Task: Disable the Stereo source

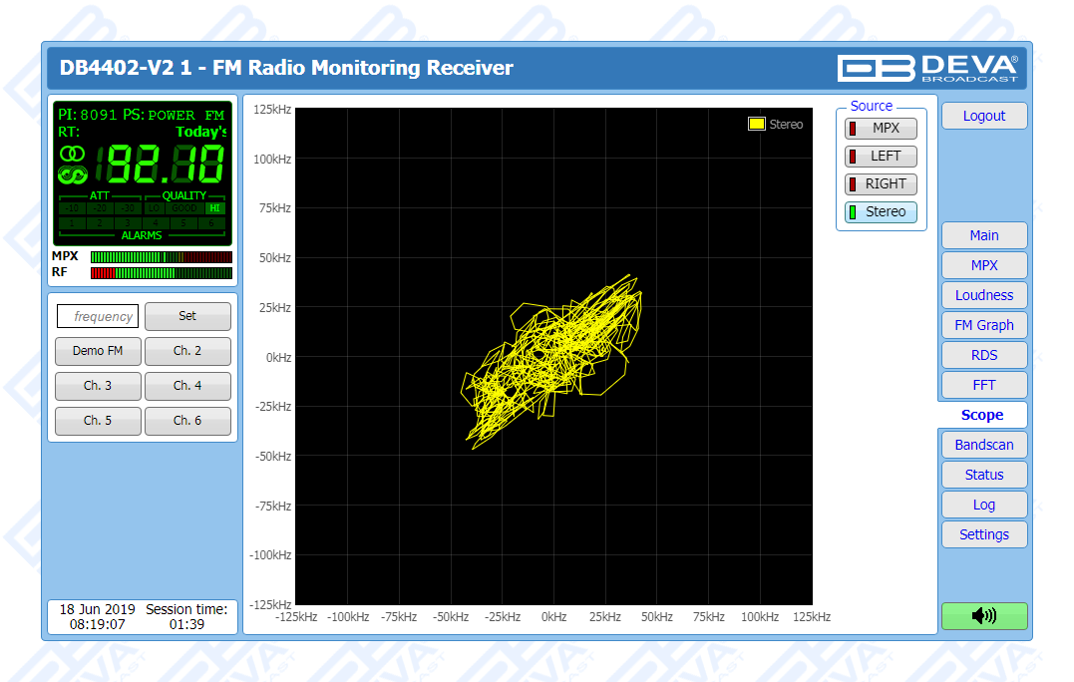Action: coord(881,212)
